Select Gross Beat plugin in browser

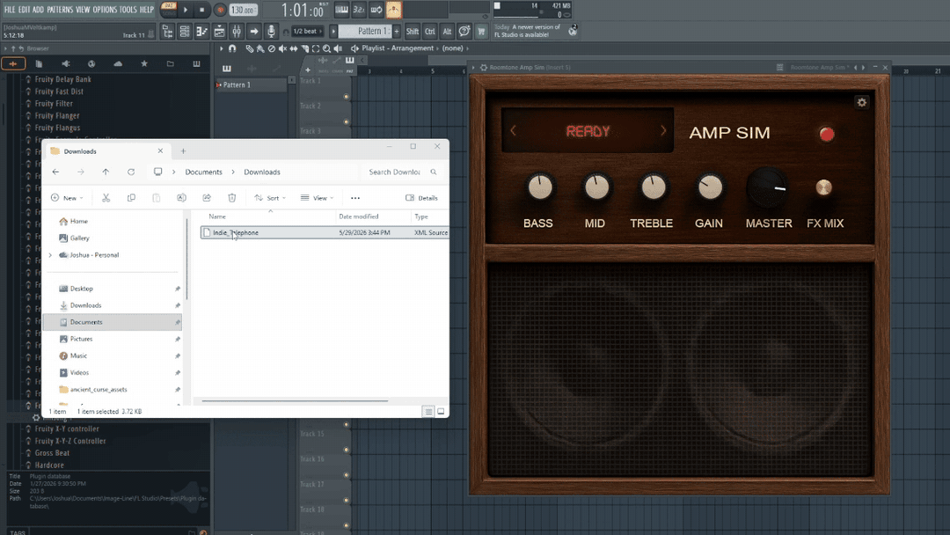click(52, 453)
